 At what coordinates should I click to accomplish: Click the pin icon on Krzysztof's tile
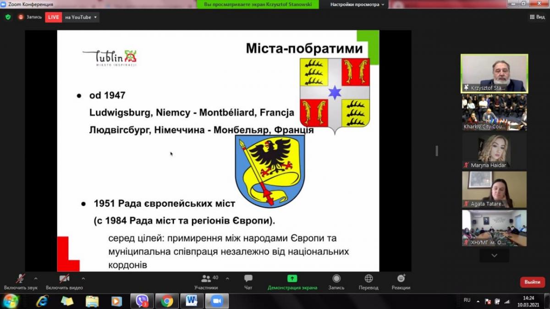pos(467,88)
